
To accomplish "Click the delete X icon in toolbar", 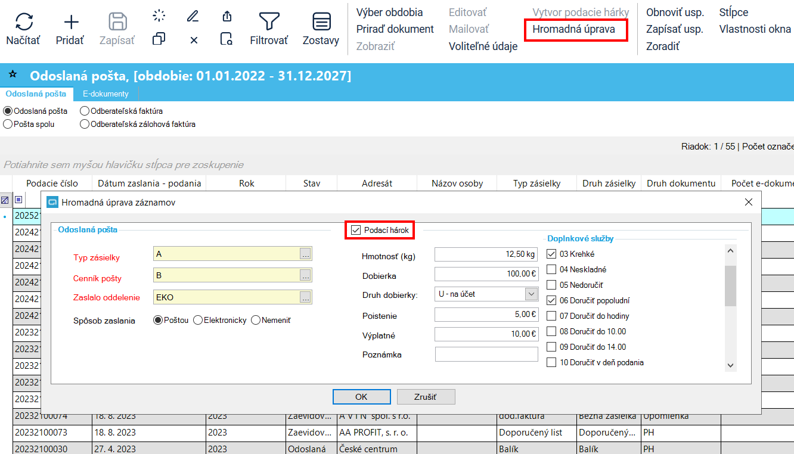I will click(193, 40).
